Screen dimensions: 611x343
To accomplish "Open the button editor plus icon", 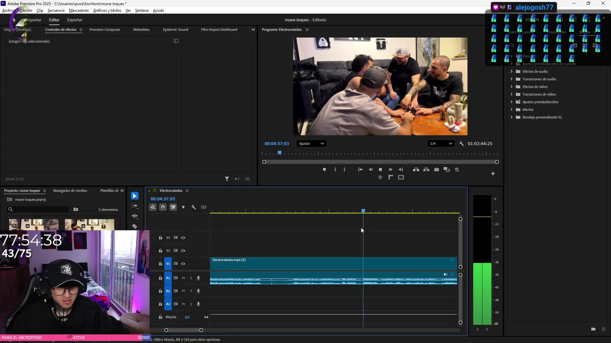I will (493, 173).
